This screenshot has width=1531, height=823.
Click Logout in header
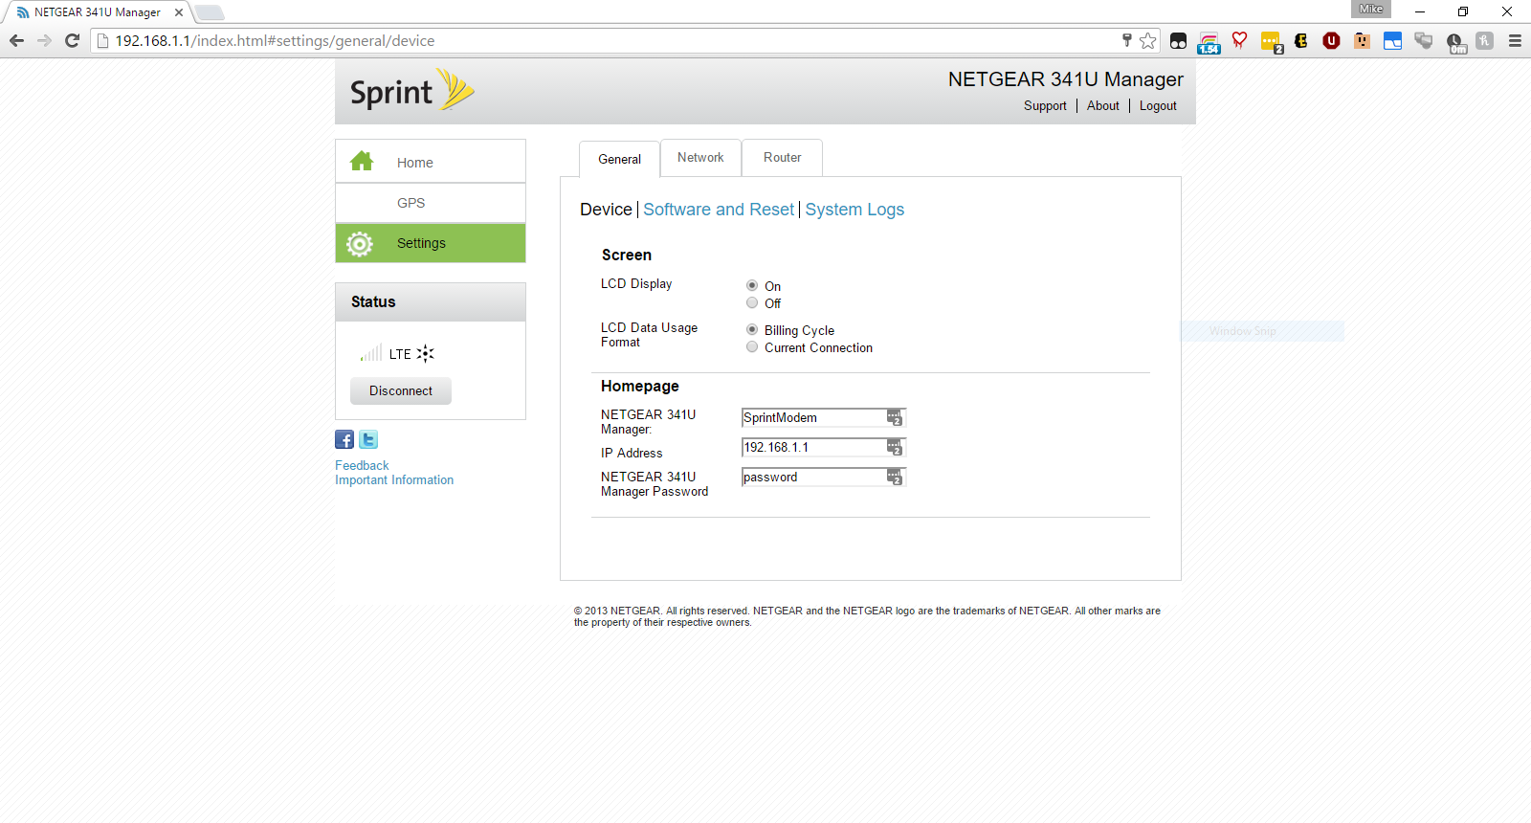coord(1158,106)
